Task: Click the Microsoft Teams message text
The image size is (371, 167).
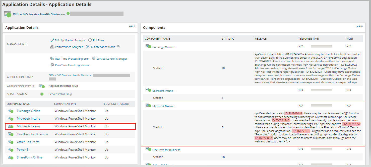Action: point(307,127)
